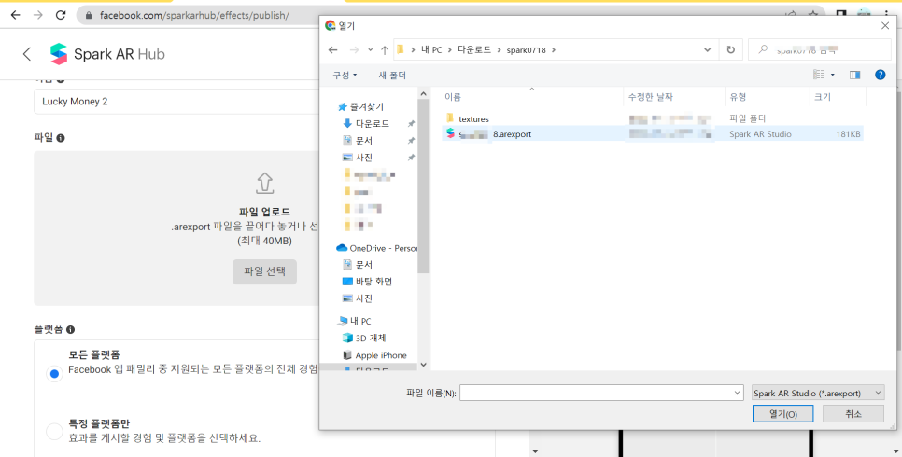The height and width of the screenshot is (457, 902).
Task: Click the 181KB size cell
Action: [x=848, y=134]
